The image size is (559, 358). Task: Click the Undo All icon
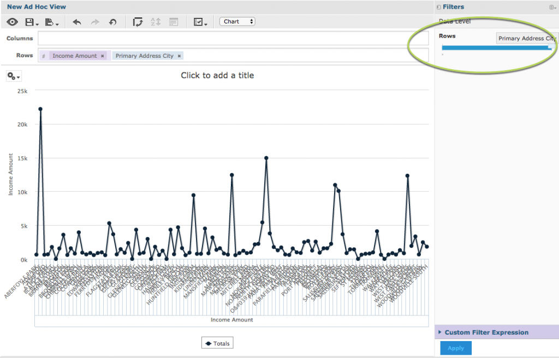tap(112, 22)
